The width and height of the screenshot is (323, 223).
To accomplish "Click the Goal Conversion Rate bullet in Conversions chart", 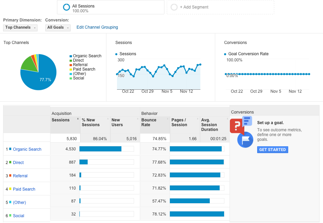I will point(225,54).
